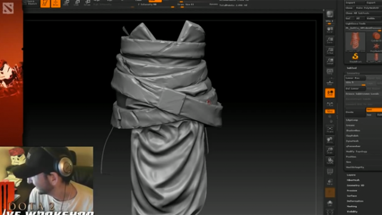Viewport: 382px width, 215px height.
Task: Expand the Layers subpalette
Action: click(351, 175)
